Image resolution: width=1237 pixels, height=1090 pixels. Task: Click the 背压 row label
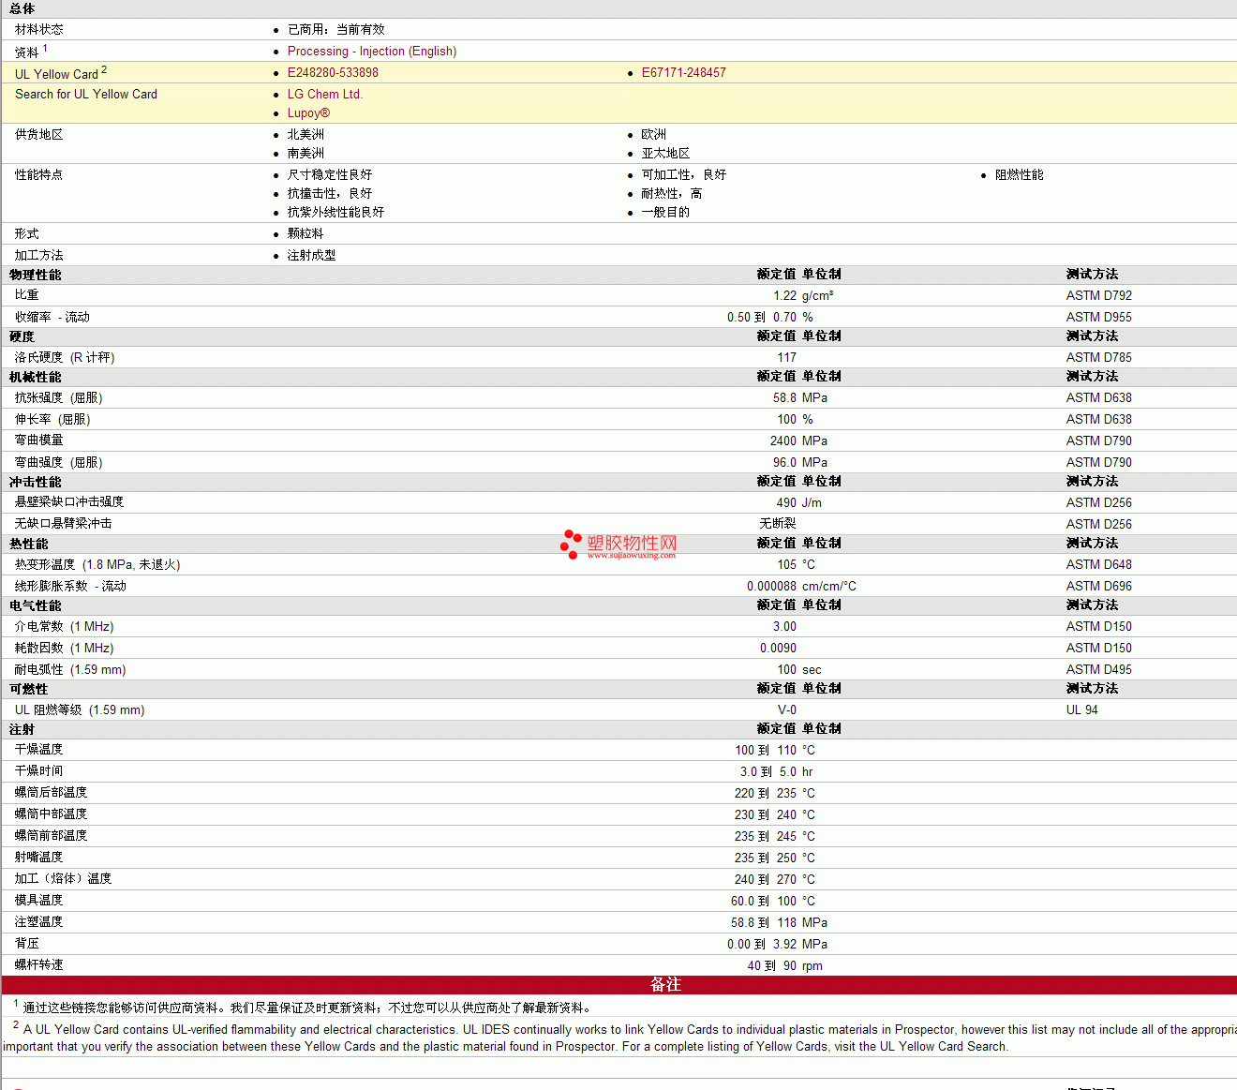click(x=27, y=944)
